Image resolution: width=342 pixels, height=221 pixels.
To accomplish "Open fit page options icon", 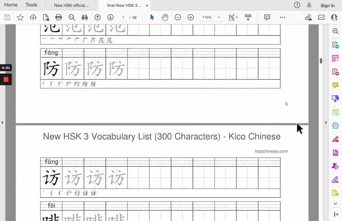I will [232, 17].
